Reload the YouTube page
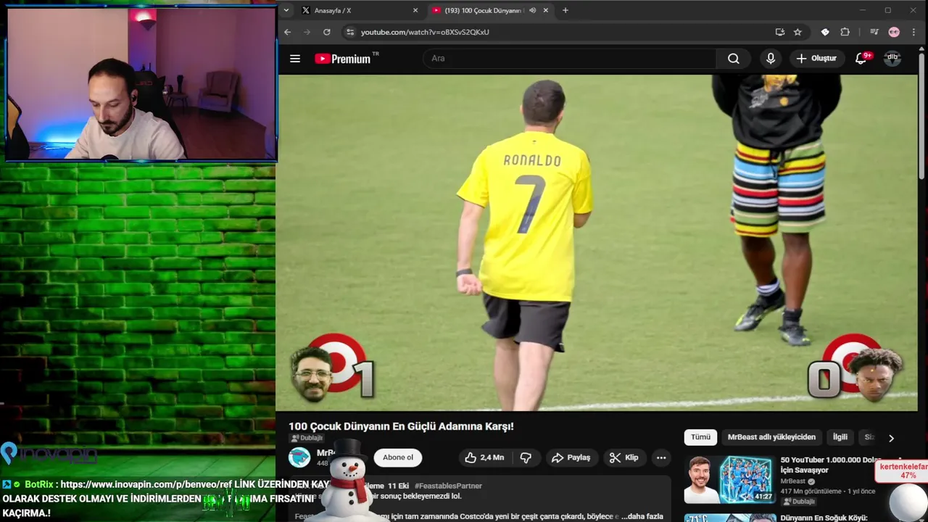Screen dimensions: 928x522 [x=326, y=32]
